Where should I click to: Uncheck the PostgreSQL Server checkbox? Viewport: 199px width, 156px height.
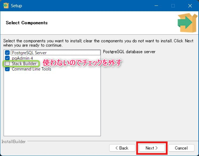[7, 53]
